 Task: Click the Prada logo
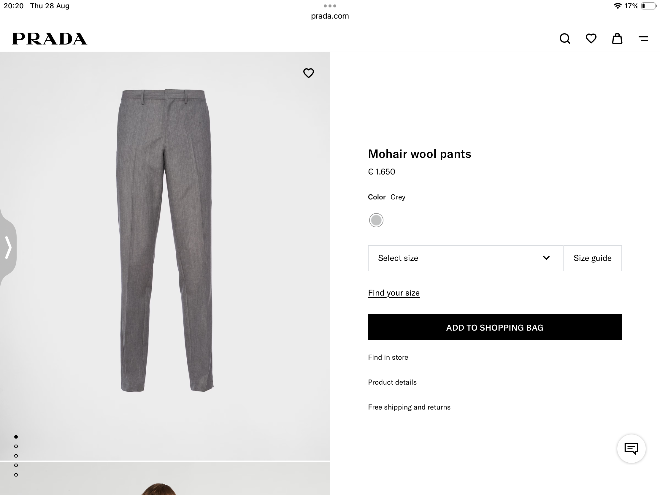click(49, 38)
